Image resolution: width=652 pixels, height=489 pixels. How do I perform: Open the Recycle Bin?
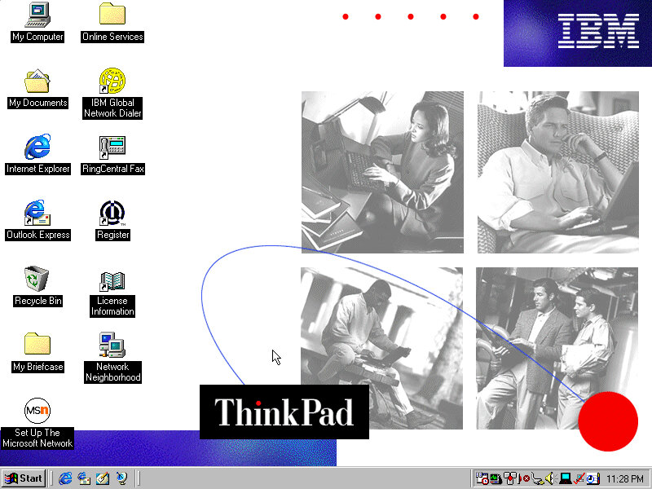(x=37, y=280)
